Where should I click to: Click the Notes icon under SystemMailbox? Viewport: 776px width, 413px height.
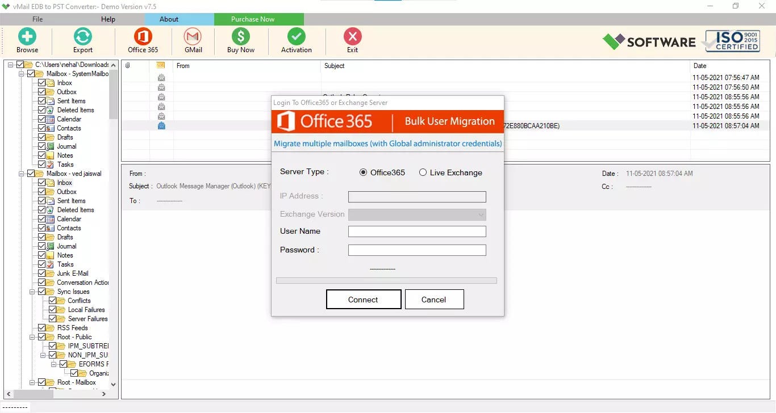pyautogui.click(x=51, y=155)
